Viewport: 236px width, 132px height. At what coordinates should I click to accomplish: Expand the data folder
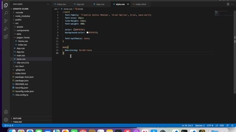(x=19, y=34)
